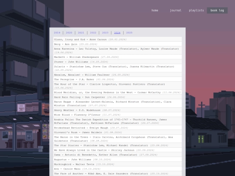Select Mockingbird - Walter Tevis row
This screenshot has height=176, width=235.
[x=117, y=164]
